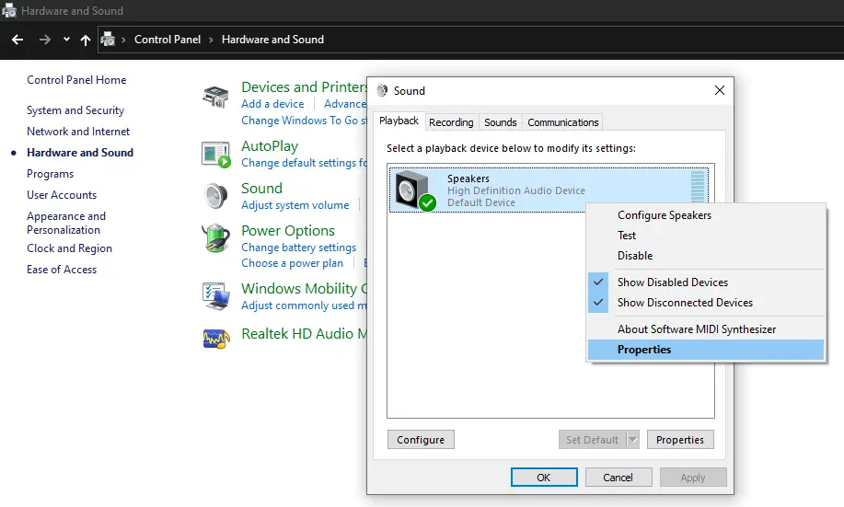Click Adjust system volume link
The width and height of the screenshot is (844, 507).
pos(295,205)
